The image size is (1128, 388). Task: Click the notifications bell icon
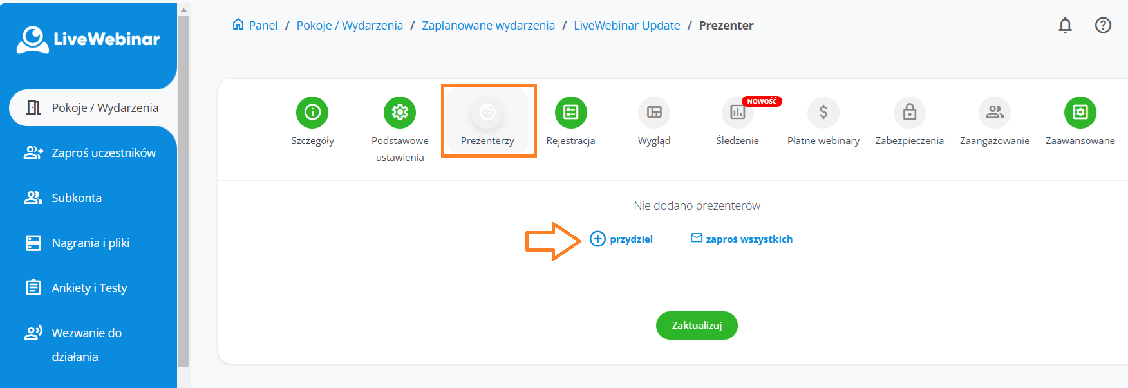pos(1066,25)
